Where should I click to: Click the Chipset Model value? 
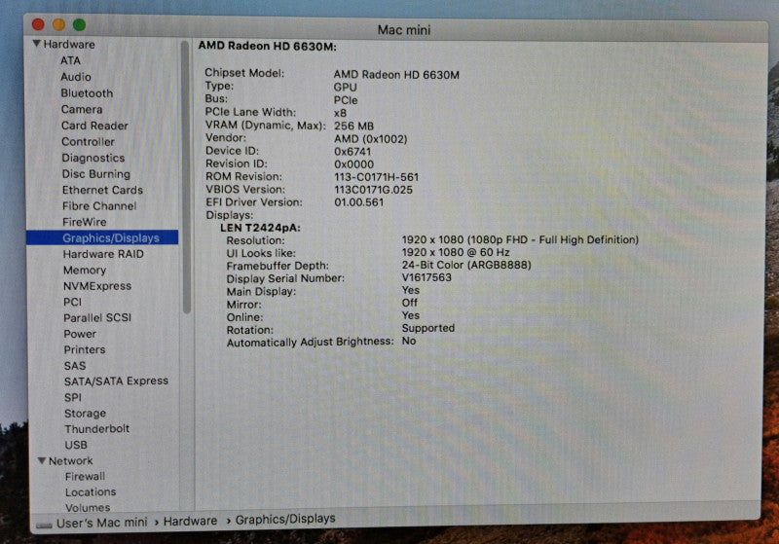pyautogui.click(x=396, y=75)
